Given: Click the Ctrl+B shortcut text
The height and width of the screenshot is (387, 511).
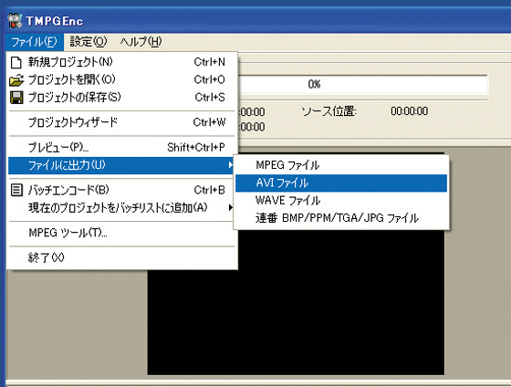Looking at the screenshot, I should click(x=210, y=190).
